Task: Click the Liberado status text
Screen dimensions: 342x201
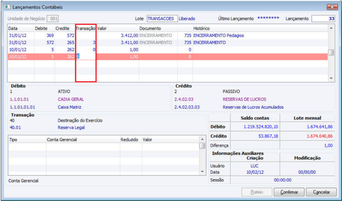Action: click(187, 19)
